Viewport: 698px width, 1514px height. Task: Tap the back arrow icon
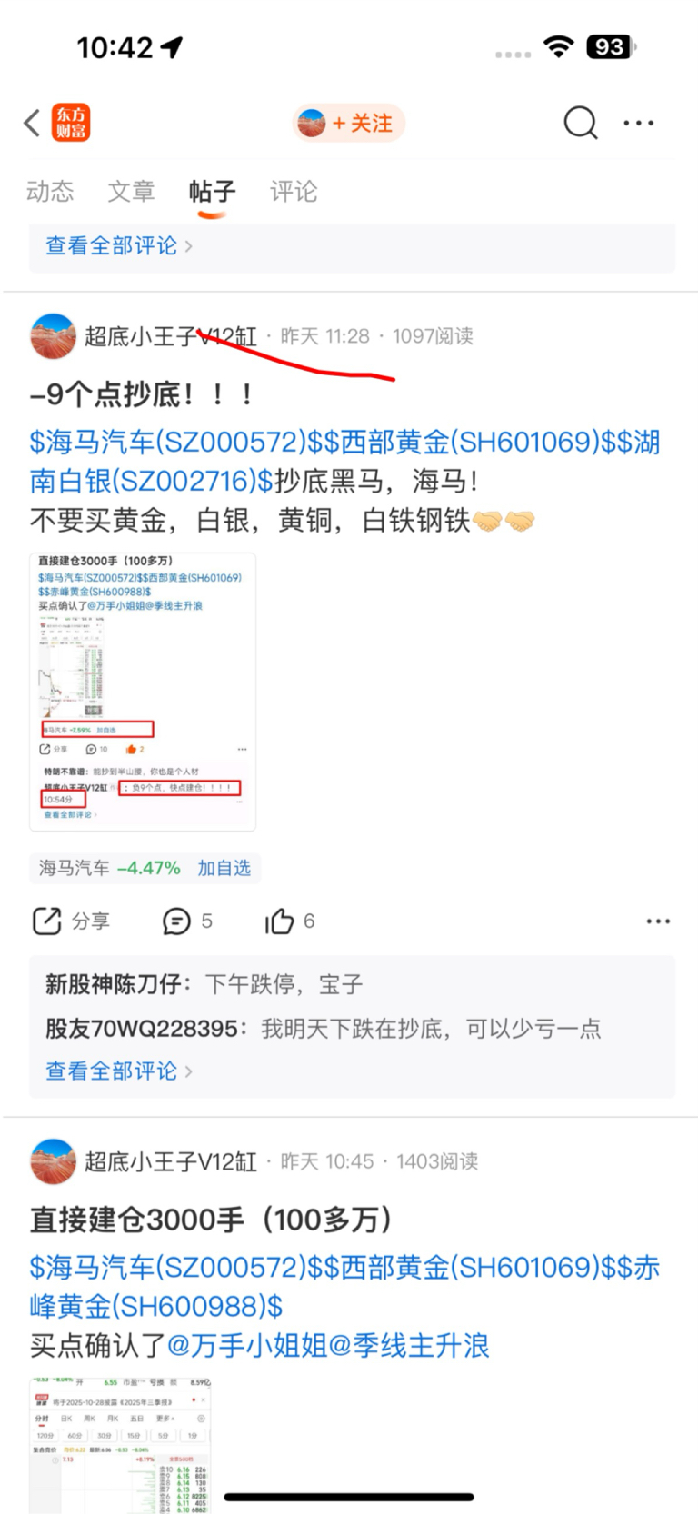click(x=33, y=123)
